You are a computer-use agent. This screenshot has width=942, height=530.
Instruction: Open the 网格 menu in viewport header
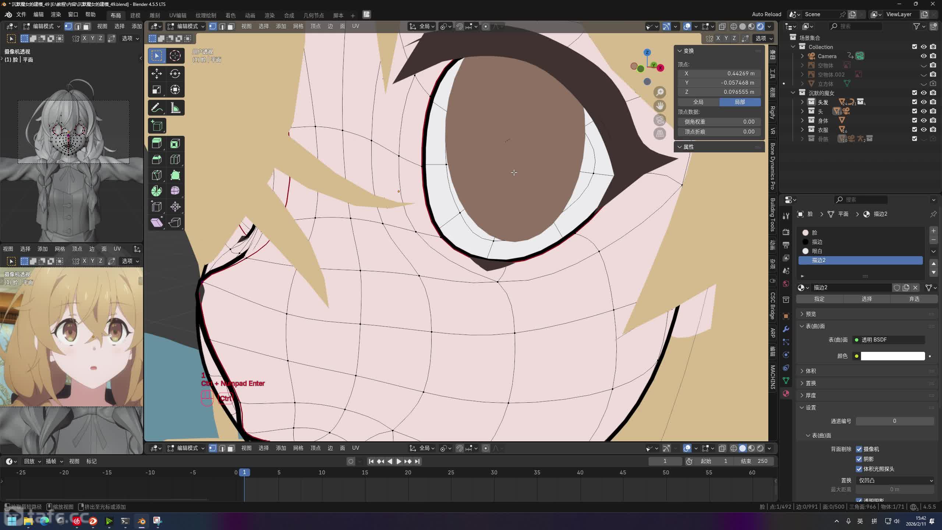click(298, 26)
